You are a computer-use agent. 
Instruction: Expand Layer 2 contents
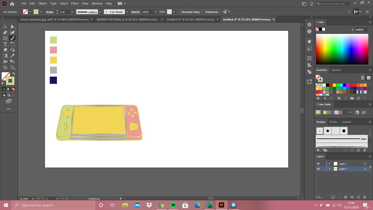coord(330,169)
